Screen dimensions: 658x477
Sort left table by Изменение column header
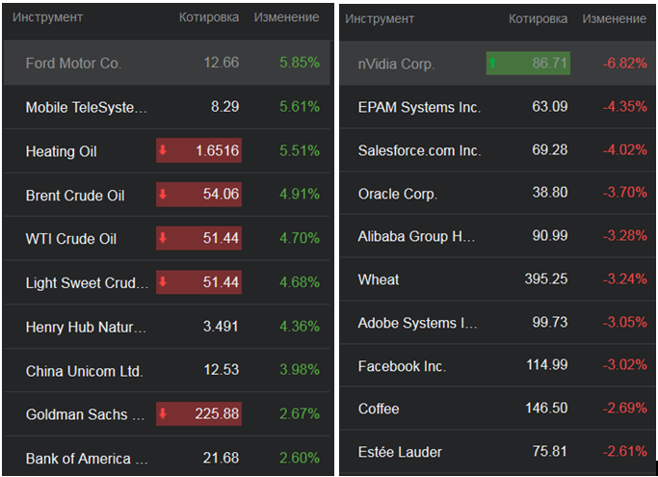coord(286,17)
